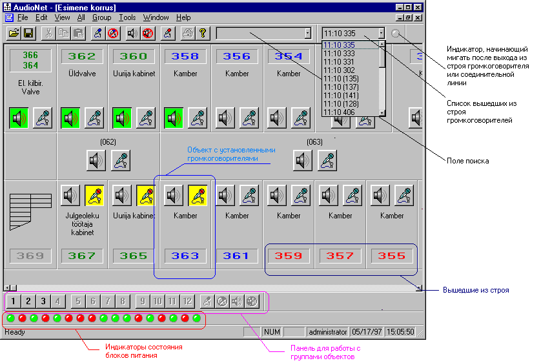Toggle microphone of room 362 Üldvalve
This screenshot has width=541, height=363.
(x=94, y=118)
